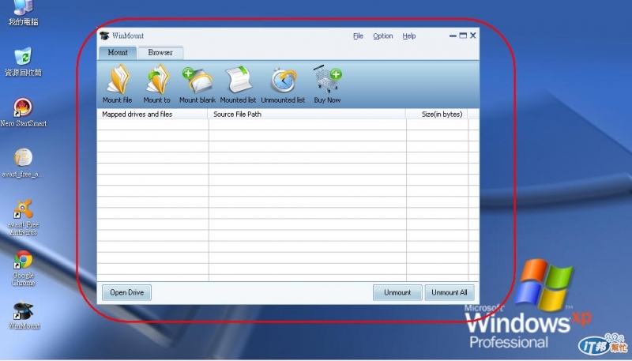
Task: Sort by Mapped drives and files column
Action: pos(152,114)
